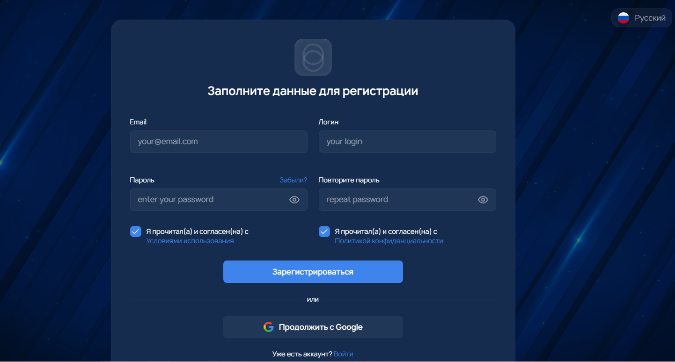Reveal repeated password with the eye icon

(x=483, y=200)
